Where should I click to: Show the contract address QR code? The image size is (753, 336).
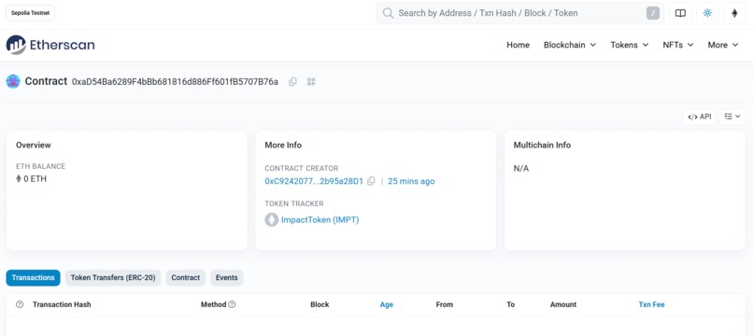tap(311, 81)
